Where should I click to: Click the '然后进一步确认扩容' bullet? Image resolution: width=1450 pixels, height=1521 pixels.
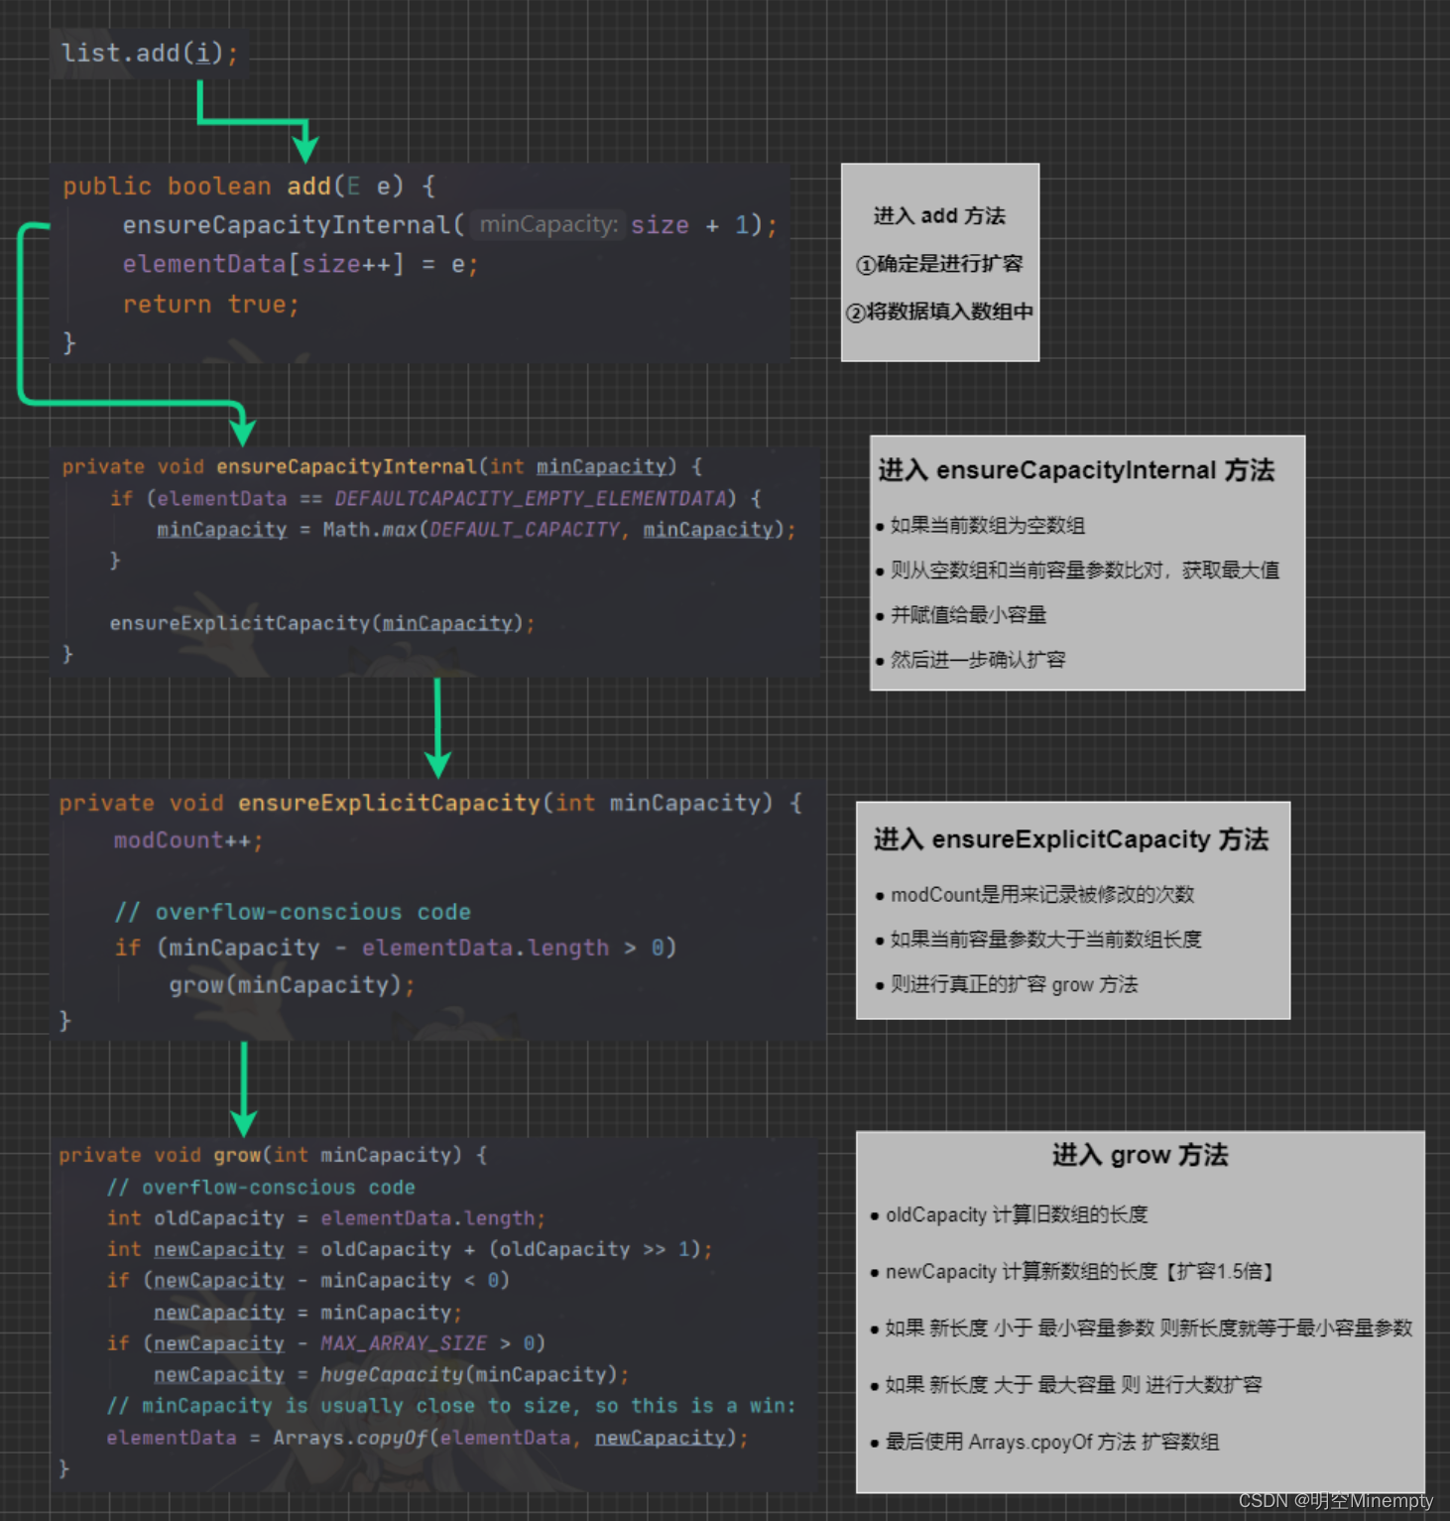pos(970,659)
